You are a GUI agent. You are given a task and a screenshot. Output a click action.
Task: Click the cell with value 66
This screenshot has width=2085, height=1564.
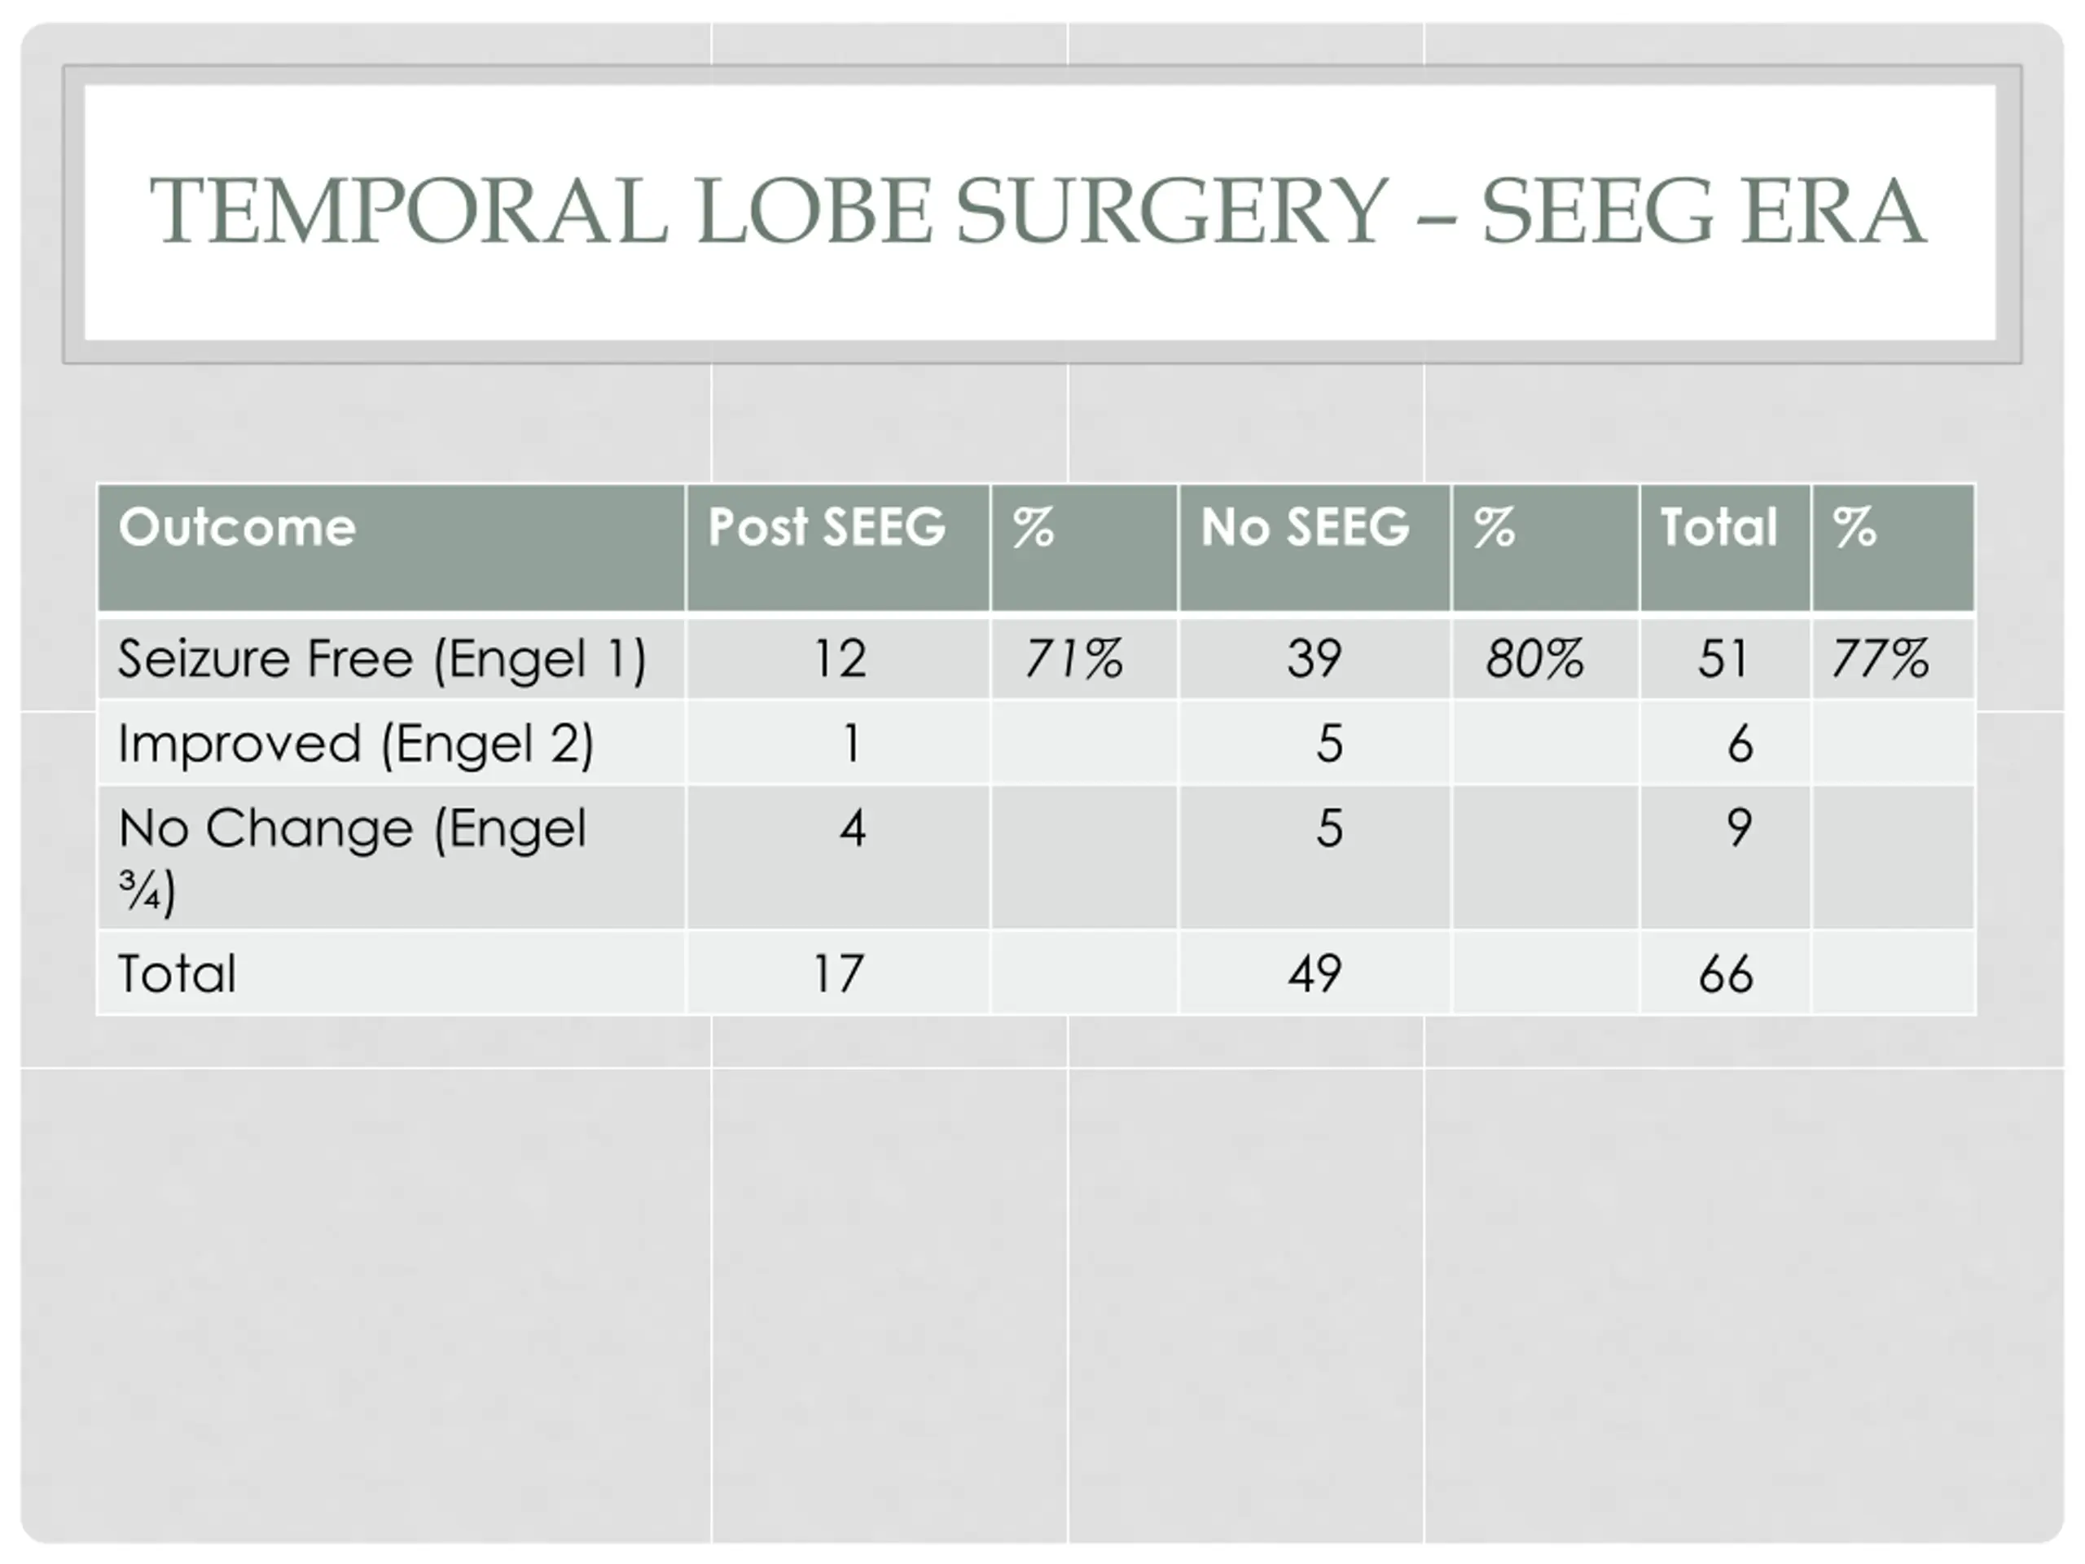tap(1725, 973)
